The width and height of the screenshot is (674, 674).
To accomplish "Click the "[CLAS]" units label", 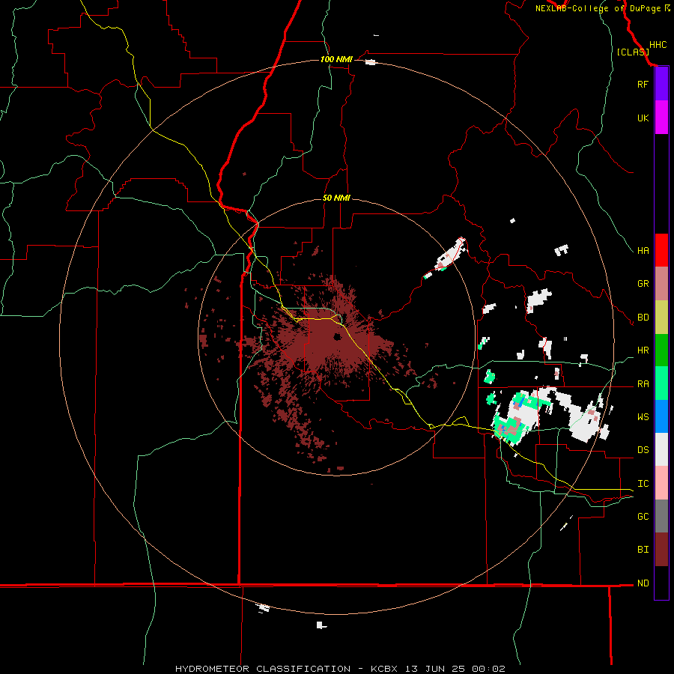I will click(x=633, y=52).
